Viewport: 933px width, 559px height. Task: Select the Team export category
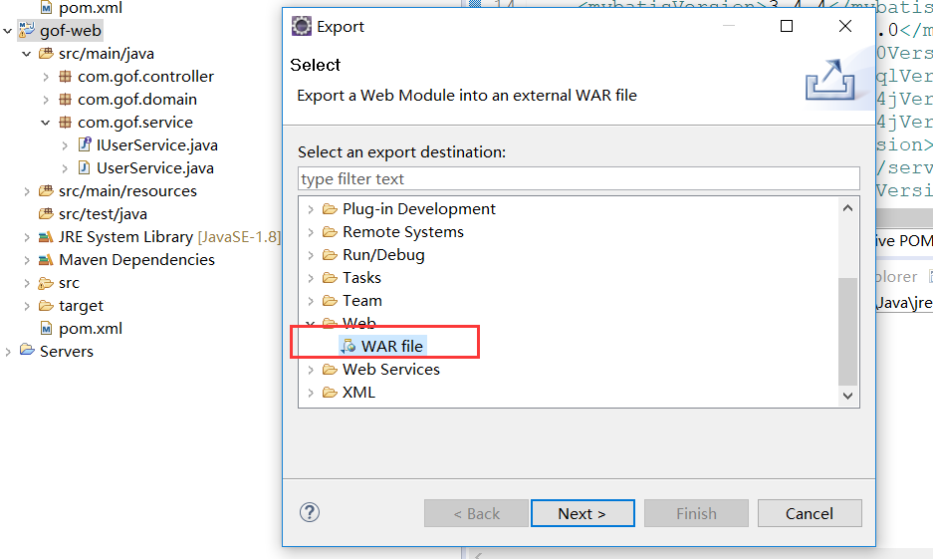point(361,301)
